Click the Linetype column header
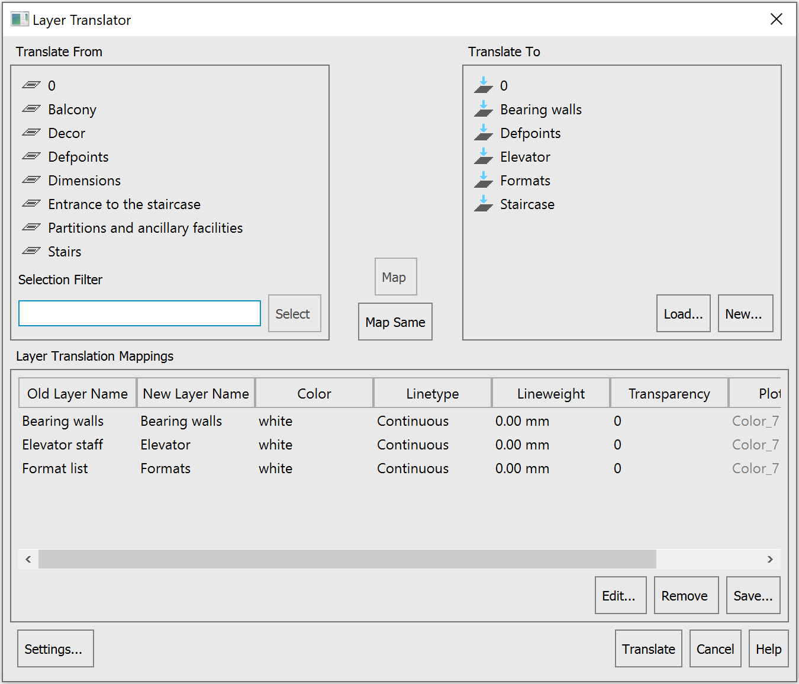The image size is (799, 684). tap(432, 394)
